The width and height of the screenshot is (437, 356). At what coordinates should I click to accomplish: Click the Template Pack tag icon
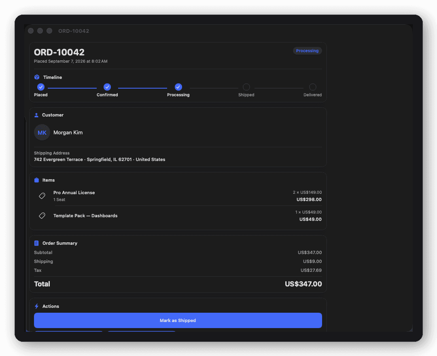(x=42, y=216)
